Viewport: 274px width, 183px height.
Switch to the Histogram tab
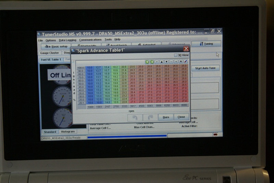(x=68, y=132)
